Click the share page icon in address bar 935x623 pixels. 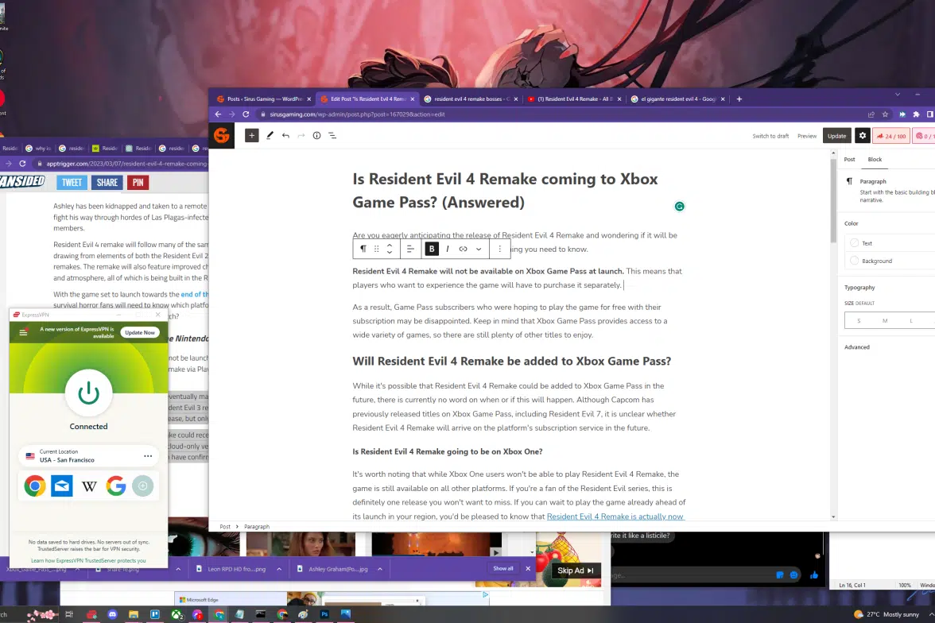[x=871, y=114]
